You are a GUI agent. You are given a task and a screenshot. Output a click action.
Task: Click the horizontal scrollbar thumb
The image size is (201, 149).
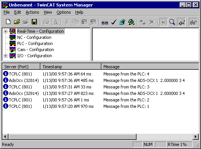(72, 137)
